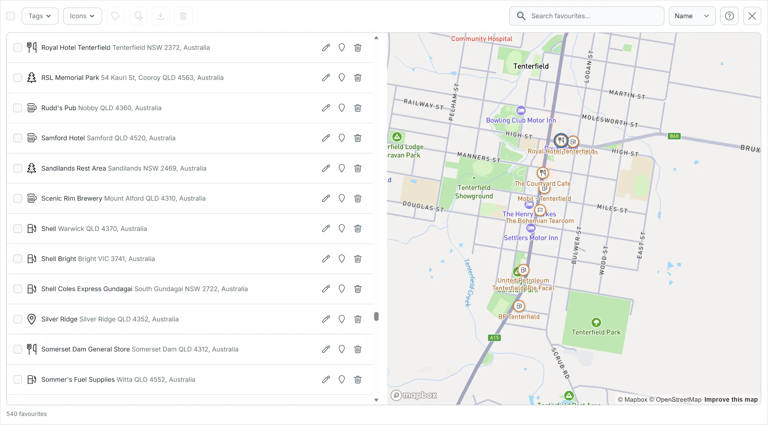
Task: Delete Rudd's Pub from favourites
Action: coord(358,108)
